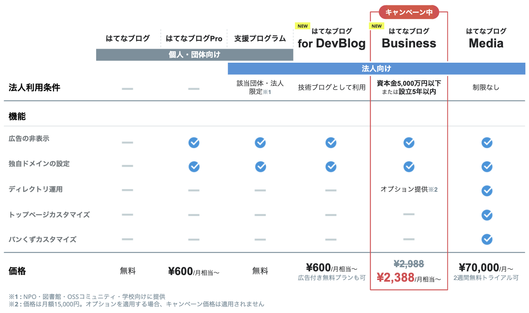The width and height of the screenshot is (529, 313).
Task: Click the Business checkmark for 独自ドメインの設定
Action: click(409, 167)
